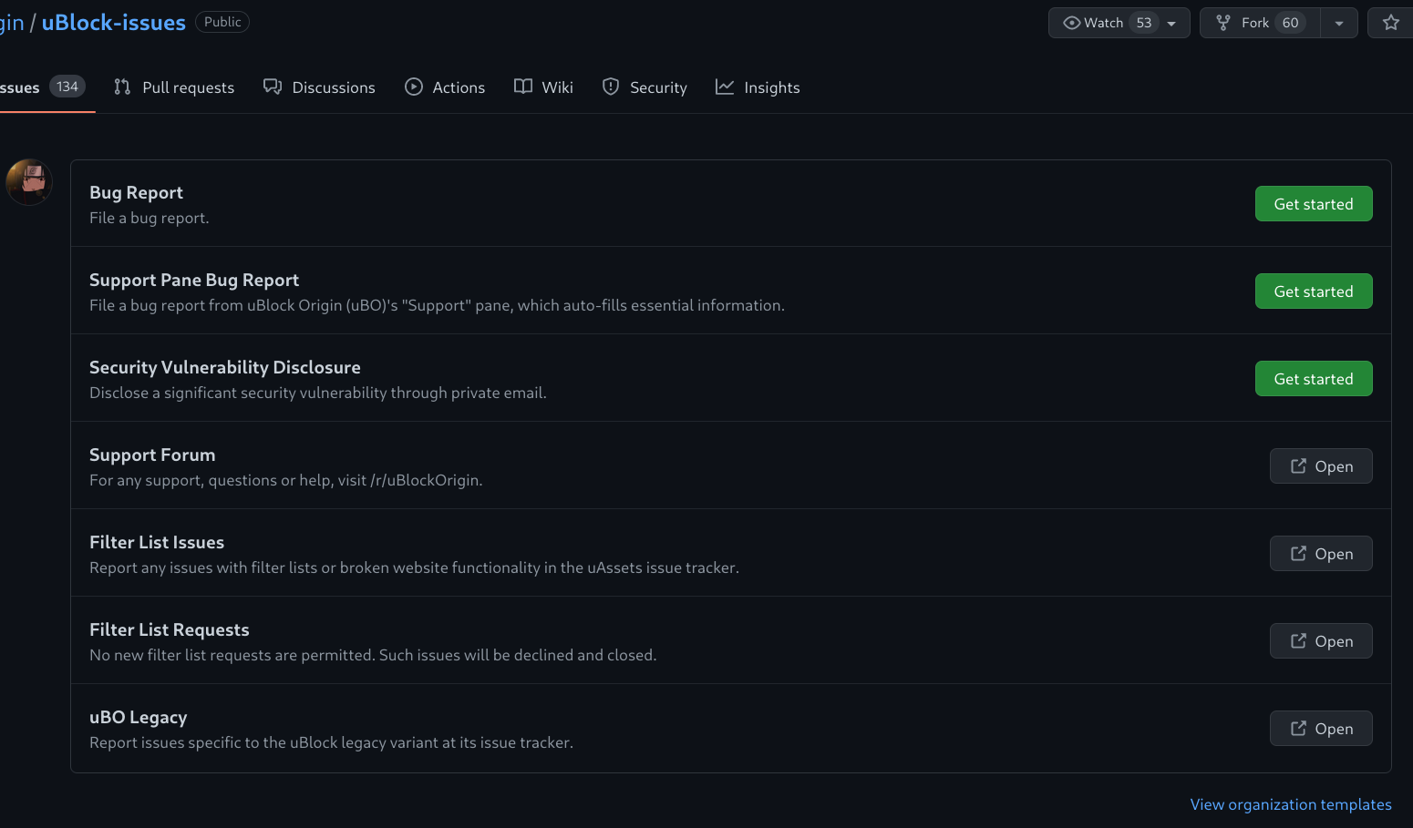Click the Fork icon next to the fork count
This screenshot has height=828, width=1413.
click(1222, 22)
